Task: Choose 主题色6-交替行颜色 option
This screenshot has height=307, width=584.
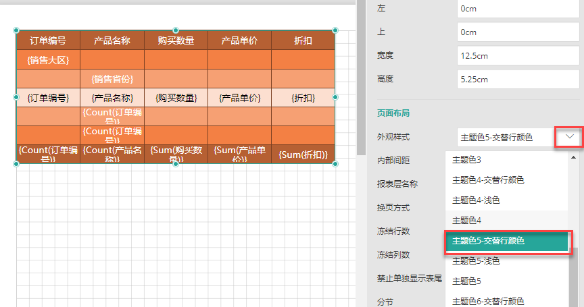Action: pos(506,301)
